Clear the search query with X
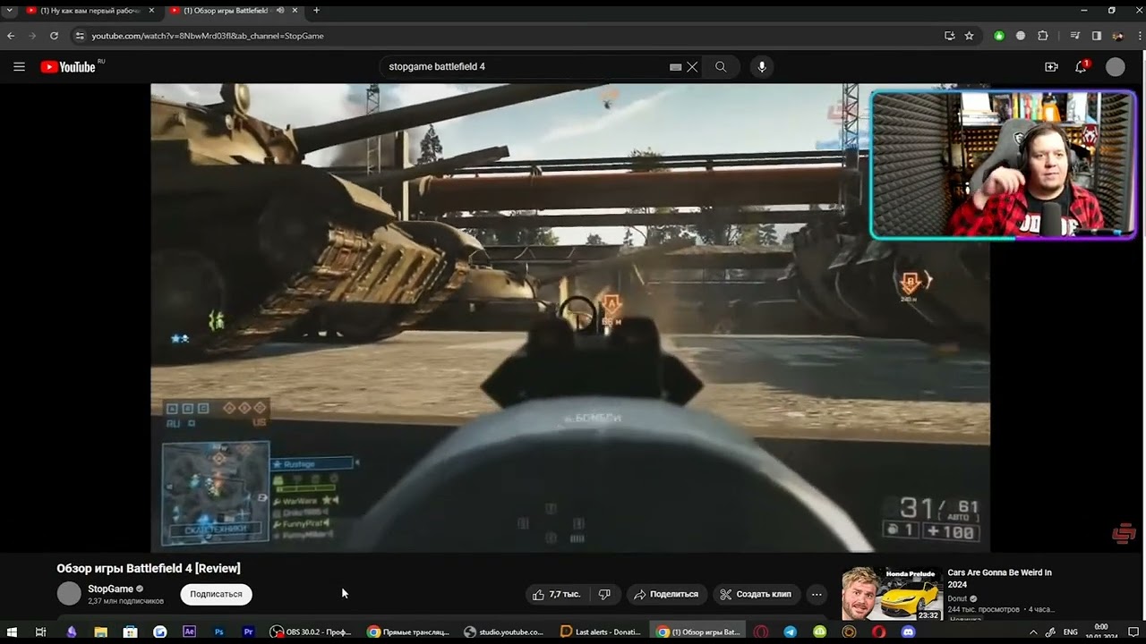This screenshot has height=644, width=1146. tap(692, 67)
